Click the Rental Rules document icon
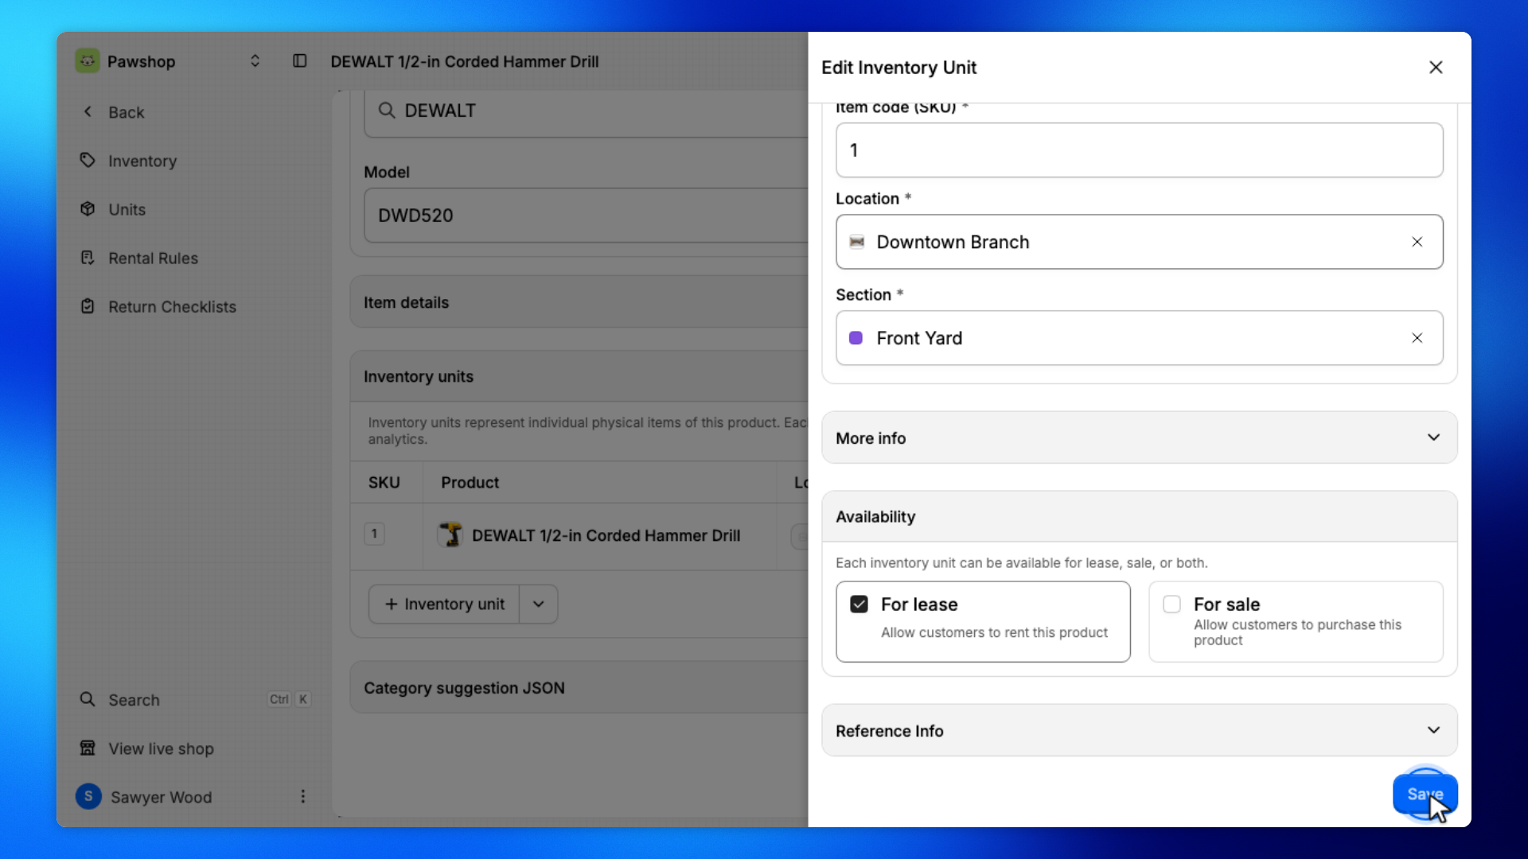This screenshot has width=1528, height=859. [x=88, y=257]
